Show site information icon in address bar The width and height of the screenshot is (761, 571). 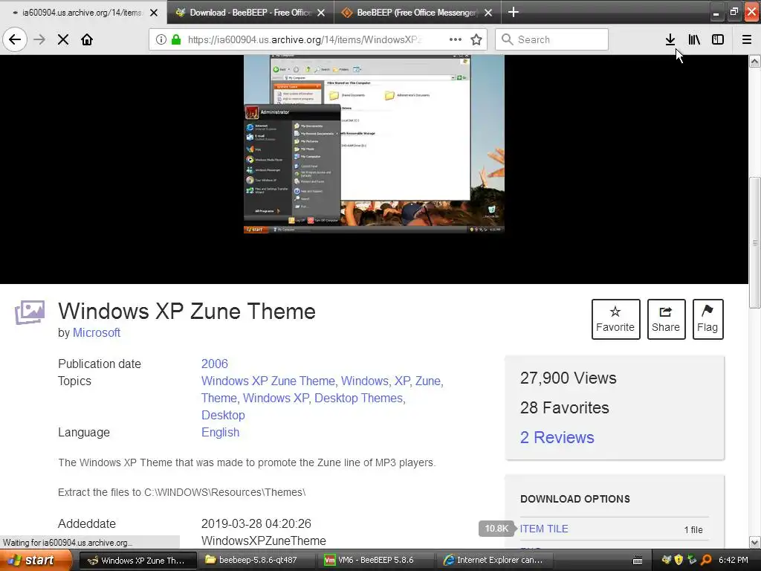[161, 39]
